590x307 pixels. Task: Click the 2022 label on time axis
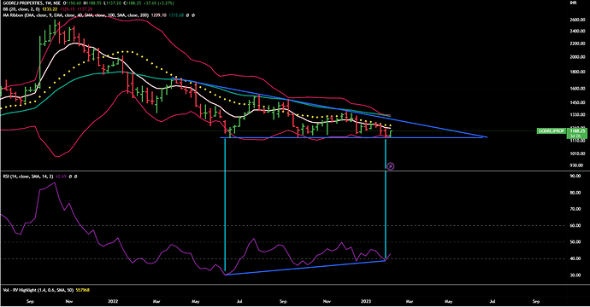tap(113, 301)
